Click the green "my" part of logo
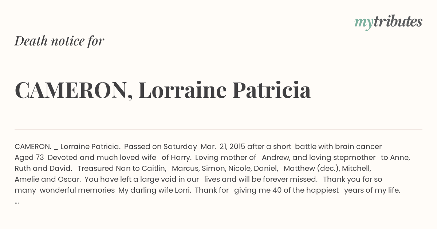The height and width of the screenshot is (229, 437). pos(364,23)
